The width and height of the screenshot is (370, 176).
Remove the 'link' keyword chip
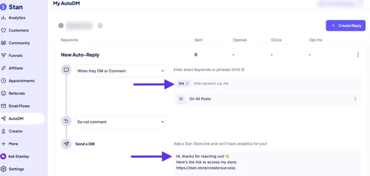tap(187, 84)
